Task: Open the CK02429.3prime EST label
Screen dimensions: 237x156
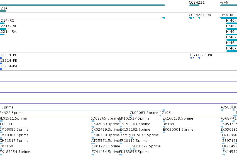Action: click(106, 130)
